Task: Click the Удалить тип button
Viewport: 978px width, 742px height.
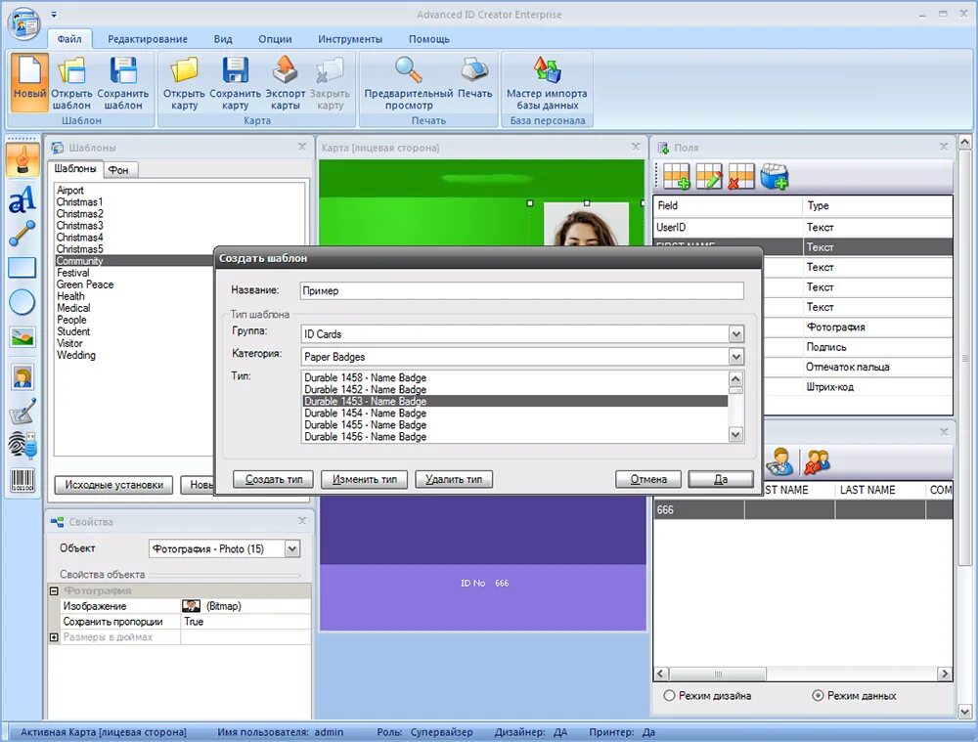Action: pyautogui.click(x=454, y=479)
